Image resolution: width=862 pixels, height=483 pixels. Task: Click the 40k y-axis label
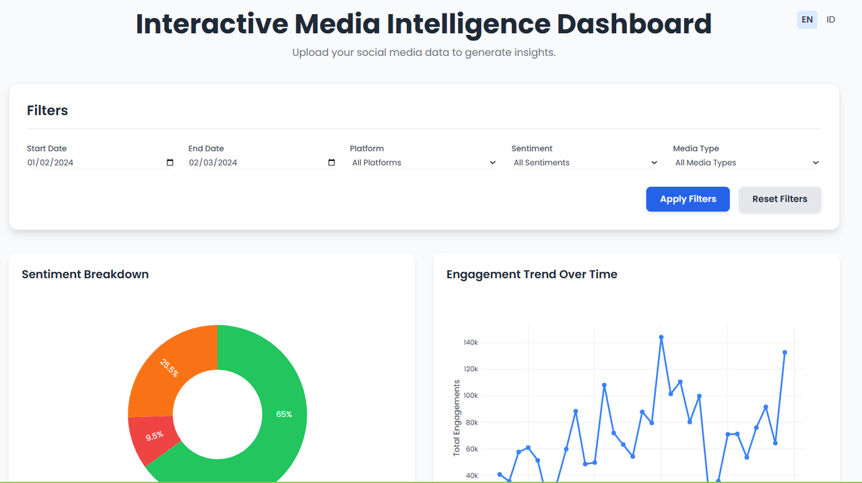tap(471, 476)
